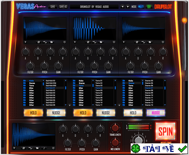
Task: Play the first slot's sample waveform
Action: (26, 42)
